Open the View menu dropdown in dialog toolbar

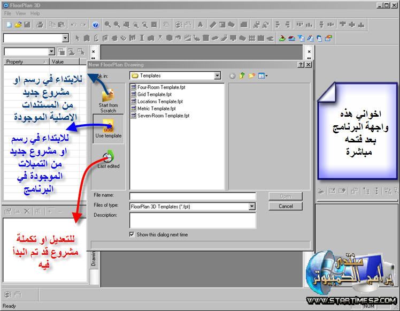click(263, 76)
